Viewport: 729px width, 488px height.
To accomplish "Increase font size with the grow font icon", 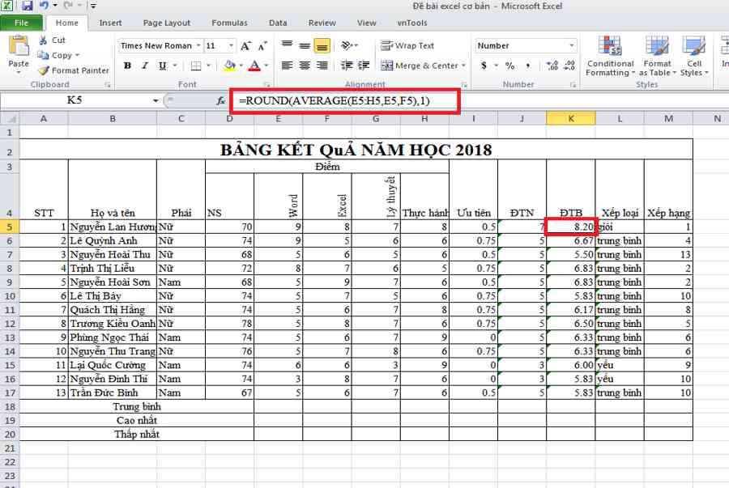I will 245,45.
